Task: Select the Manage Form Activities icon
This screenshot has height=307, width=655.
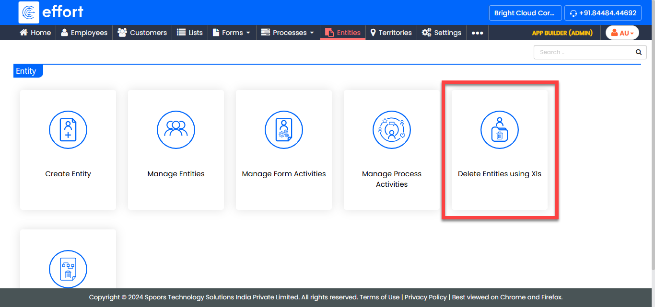Action: point(284,130)
